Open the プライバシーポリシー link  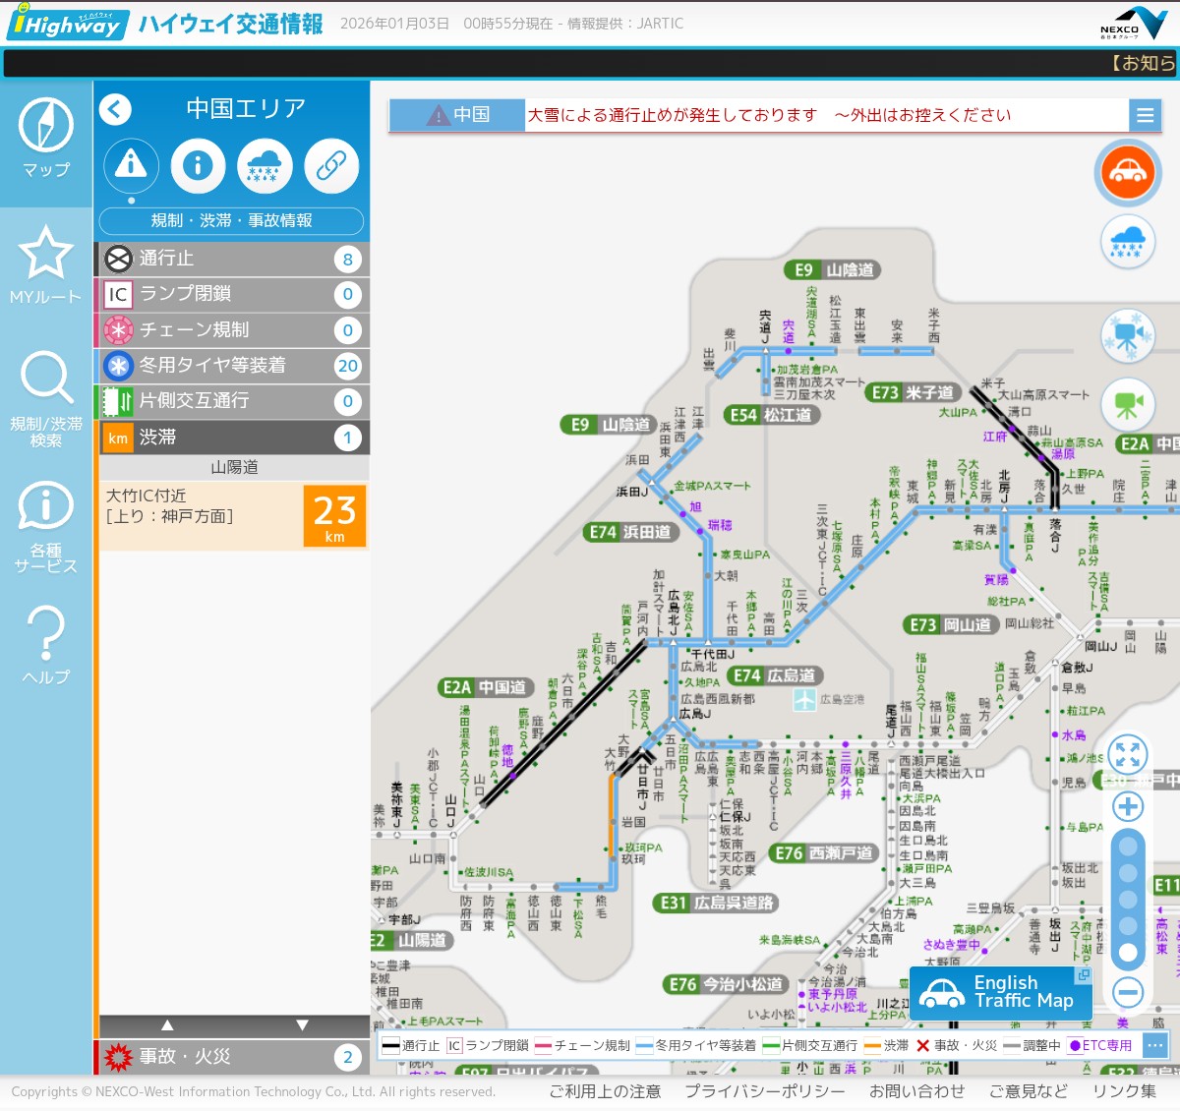(x=764, y=1091)
